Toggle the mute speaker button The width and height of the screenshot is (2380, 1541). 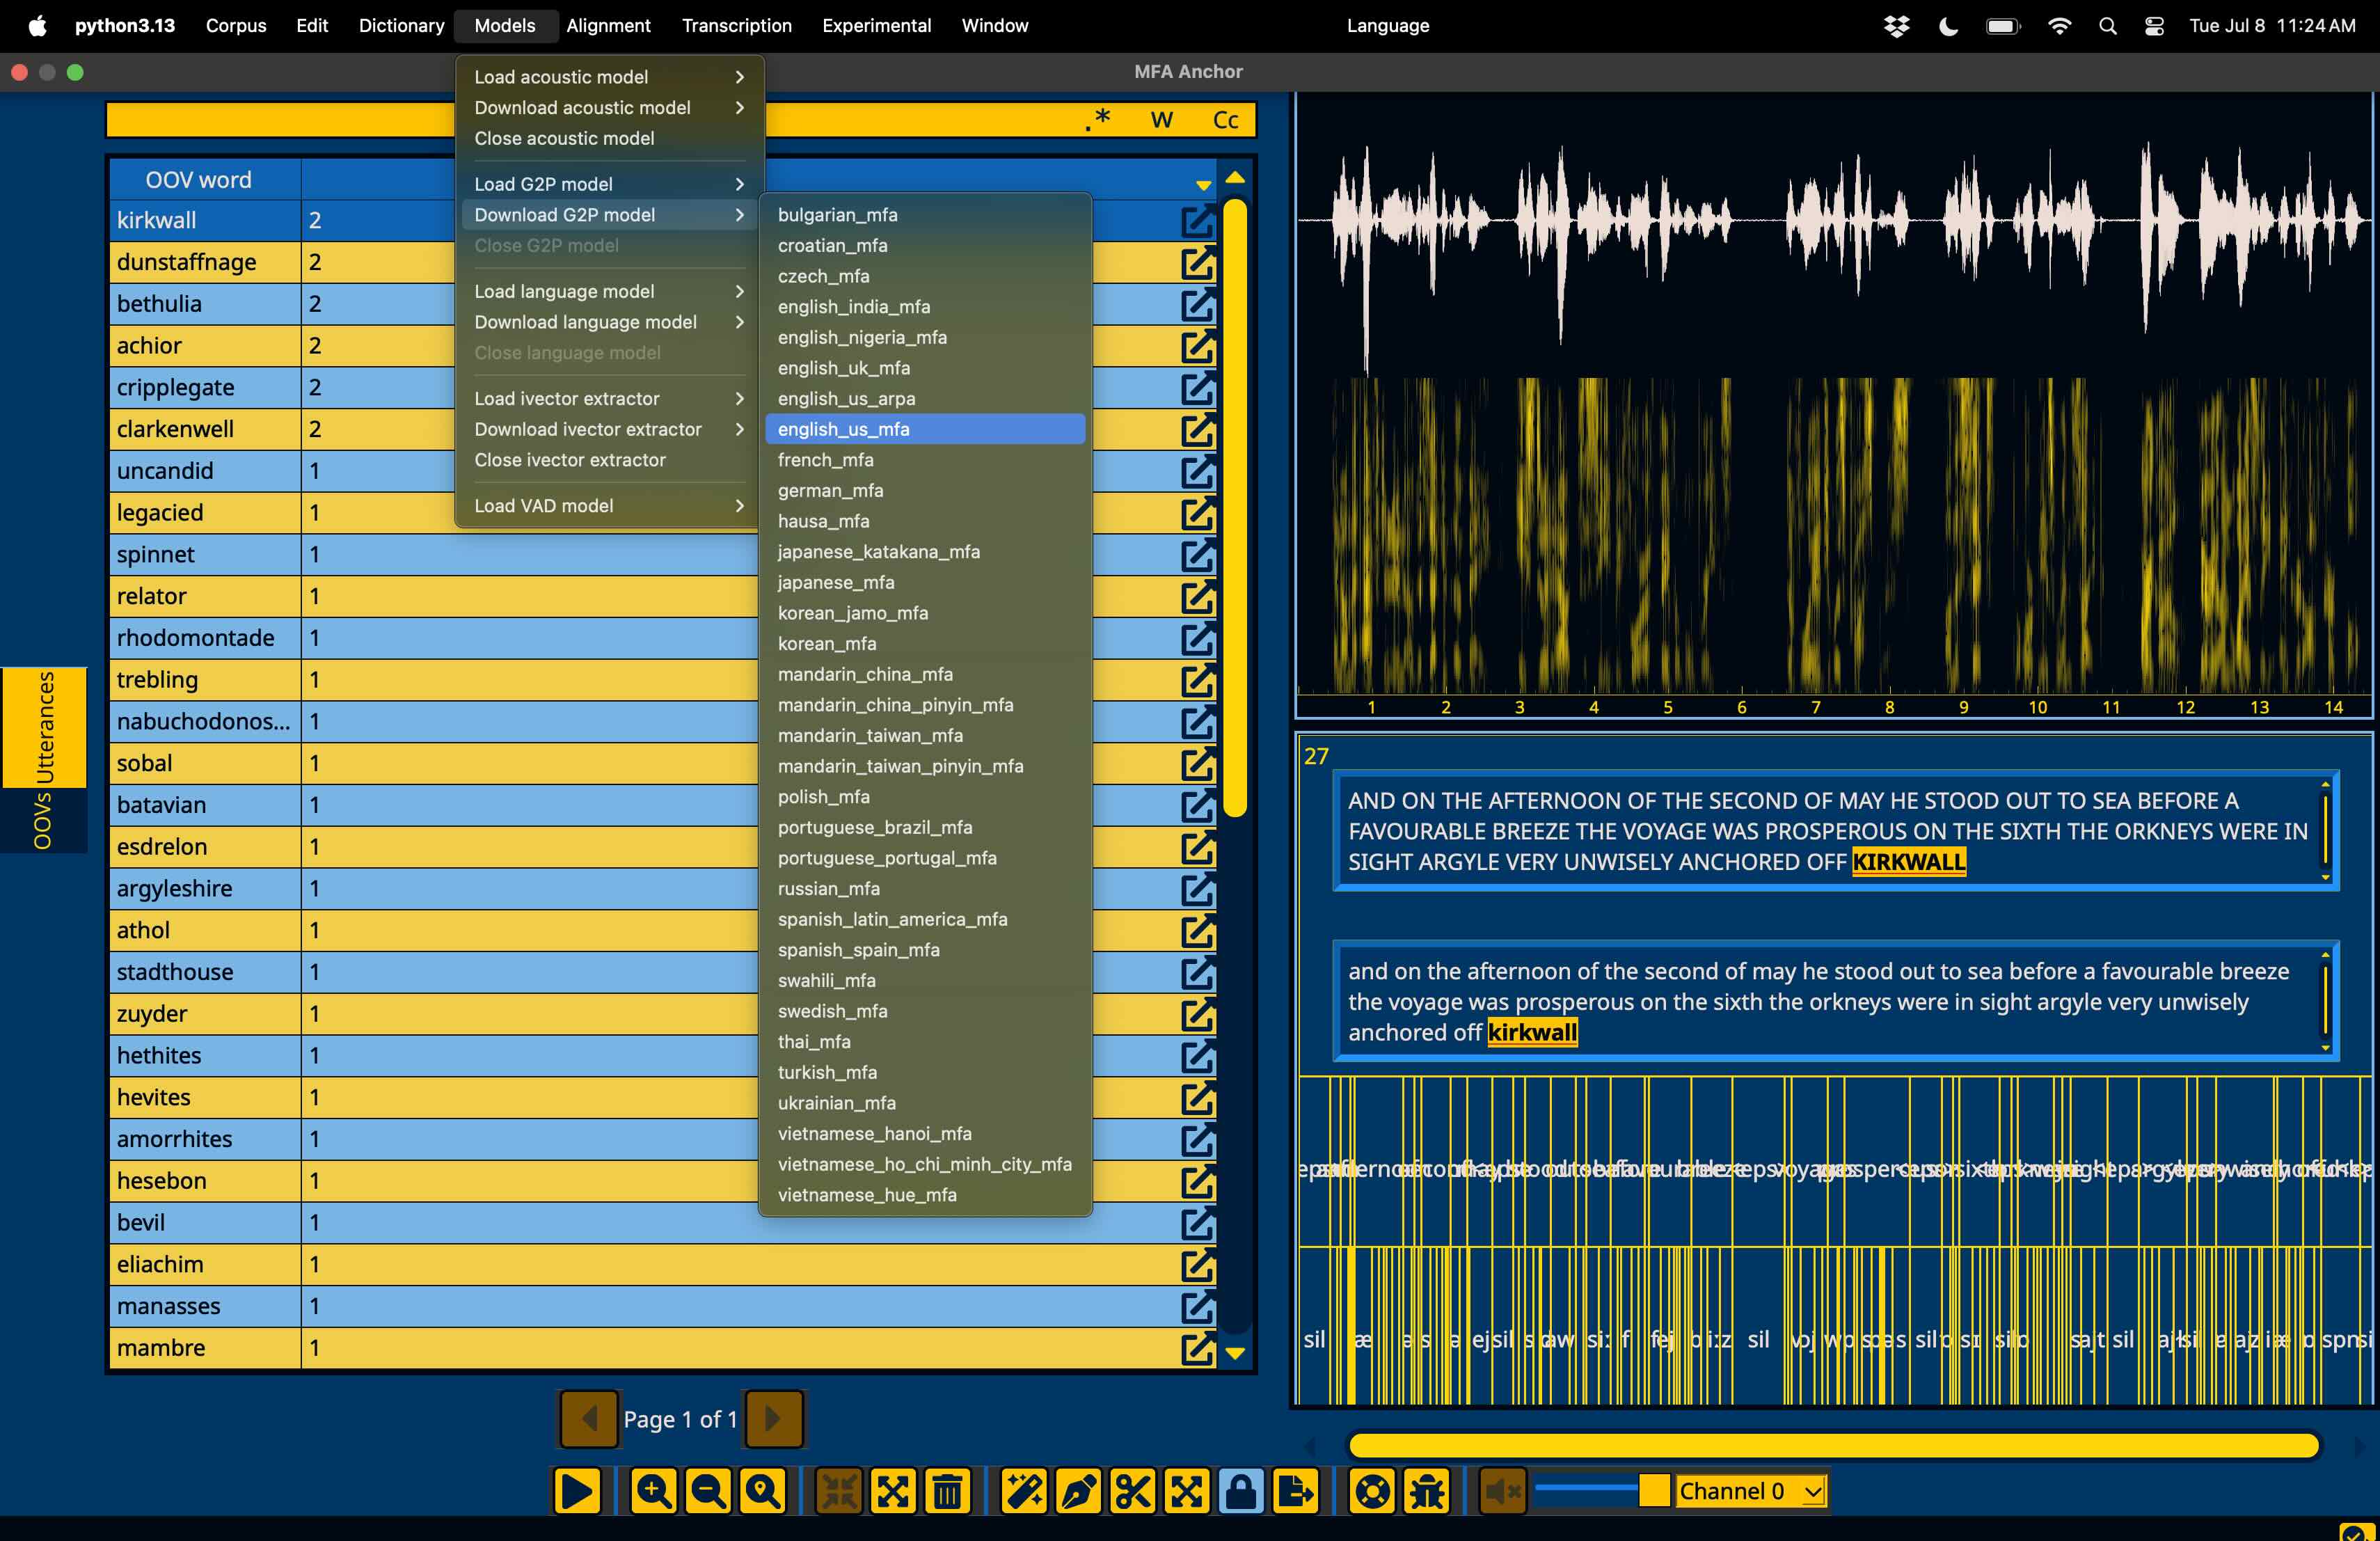pos(1502,1492)
